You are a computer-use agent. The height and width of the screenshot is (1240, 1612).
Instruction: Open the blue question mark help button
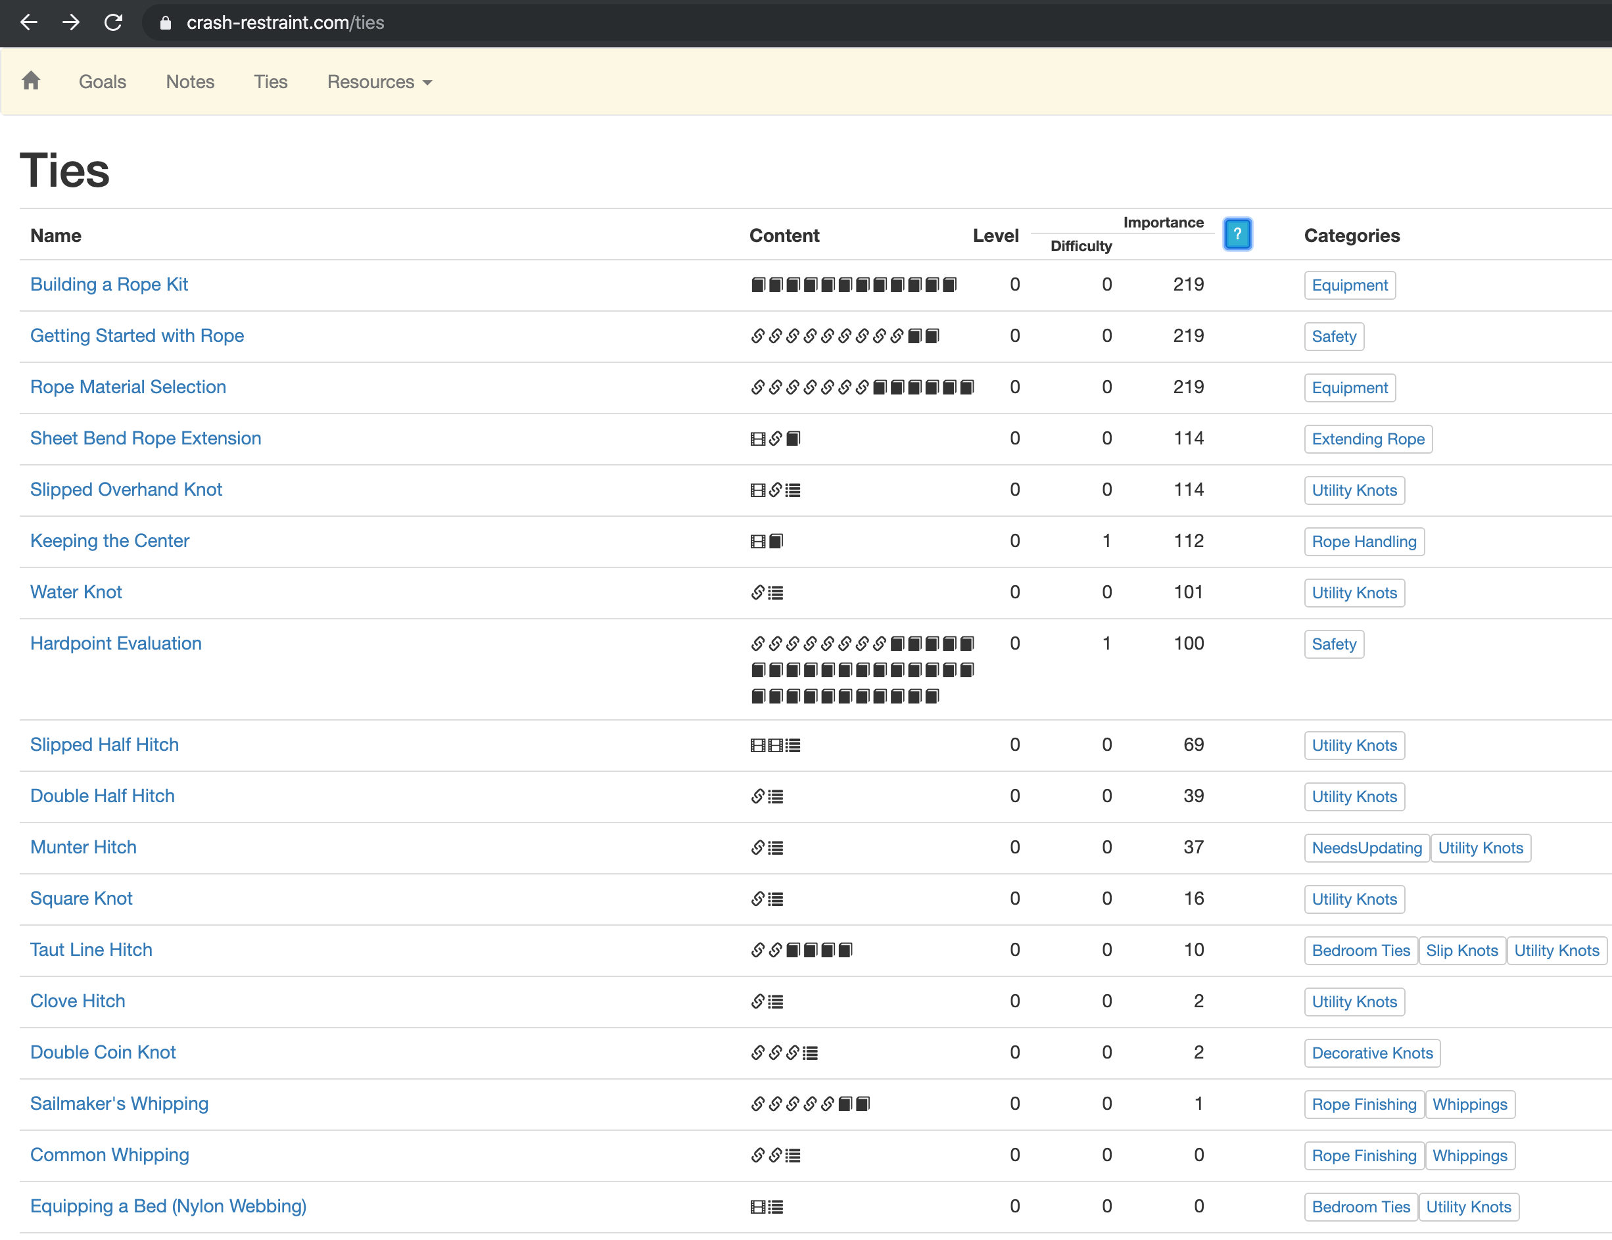click(x=1237, y=234)
